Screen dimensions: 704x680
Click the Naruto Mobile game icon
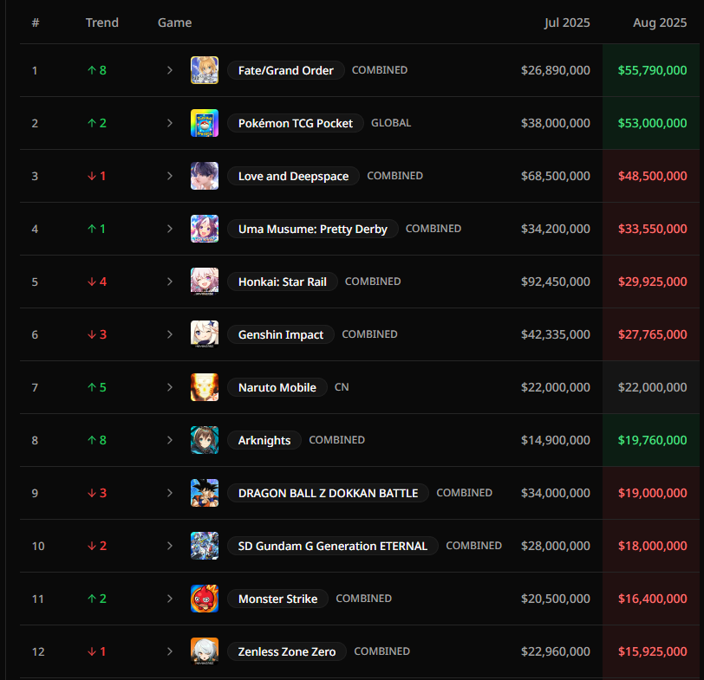coord(205,387)
